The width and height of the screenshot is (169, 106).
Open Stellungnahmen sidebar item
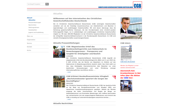coord(34,27)
